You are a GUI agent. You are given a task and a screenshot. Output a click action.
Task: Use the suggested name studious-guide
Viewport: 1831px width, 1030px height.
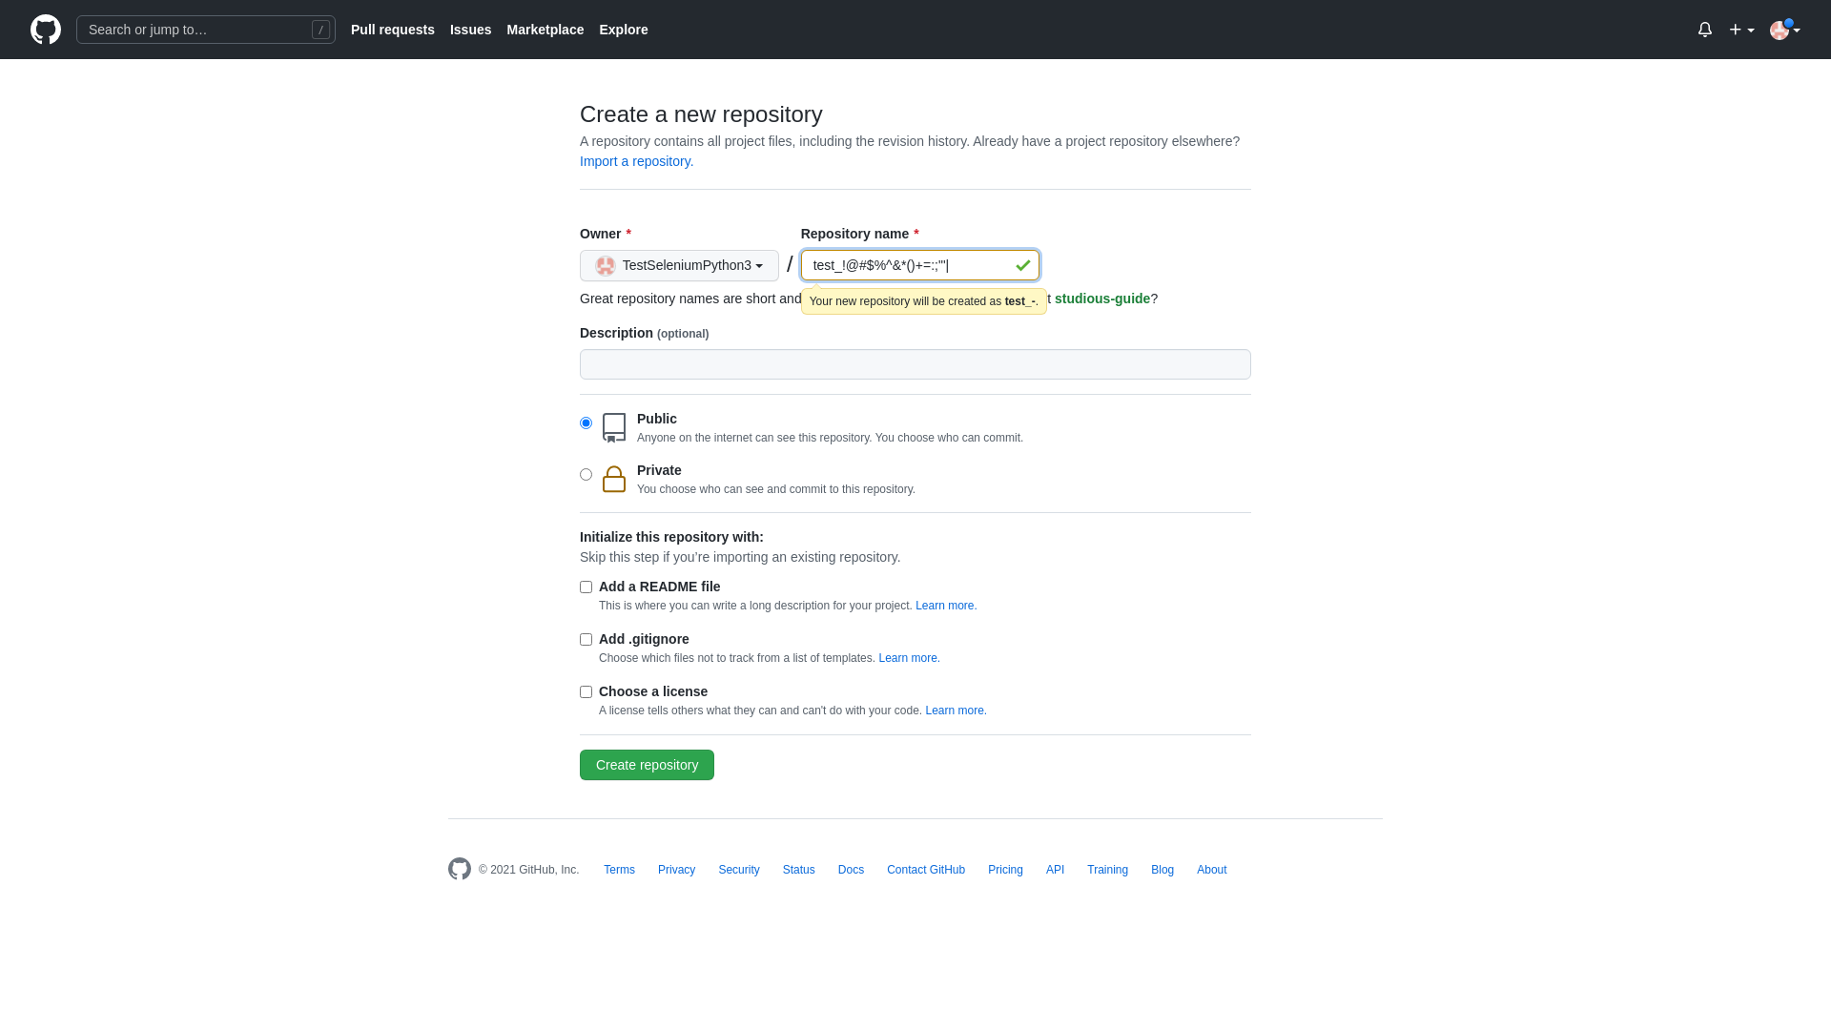coord(1102,299)
